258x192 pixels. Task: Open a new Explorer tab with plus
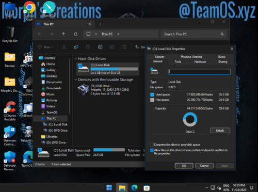pyautogui.click(x=101, y=24)
